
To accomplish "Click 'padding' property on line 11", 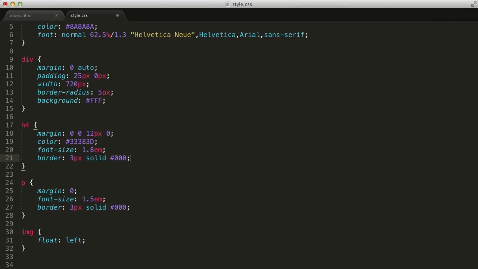I will coord(52,76).
